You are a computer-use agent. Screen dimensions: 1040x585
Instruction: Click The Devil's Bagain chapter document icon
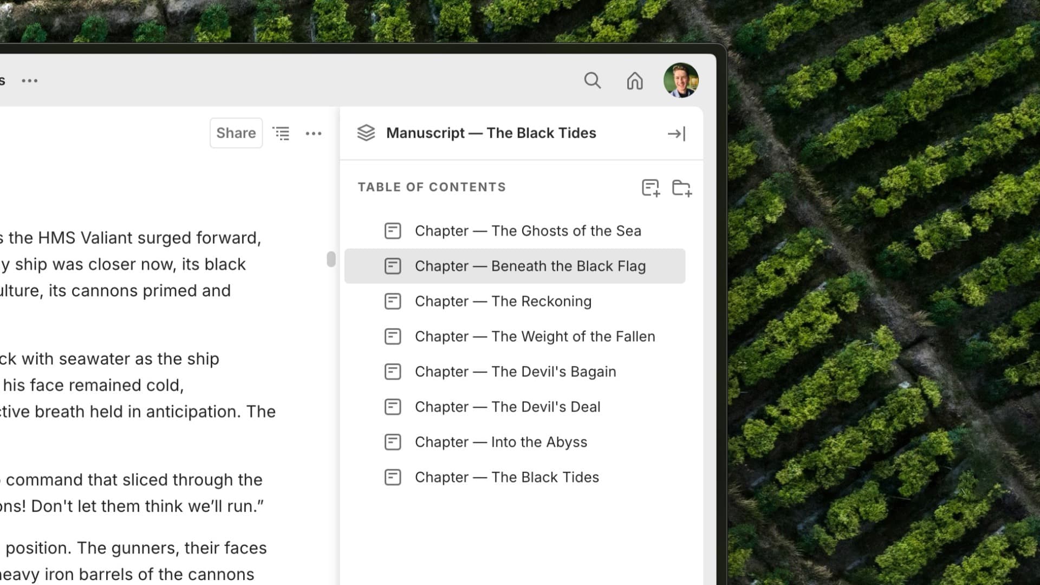point(393,372)
